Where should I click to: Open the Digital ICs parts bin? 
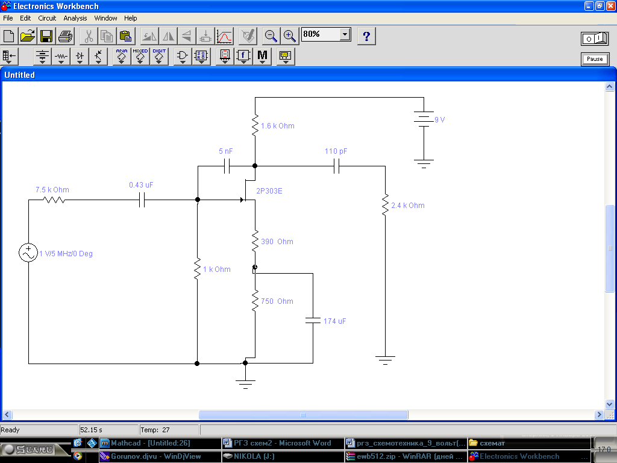click(159, 56)
